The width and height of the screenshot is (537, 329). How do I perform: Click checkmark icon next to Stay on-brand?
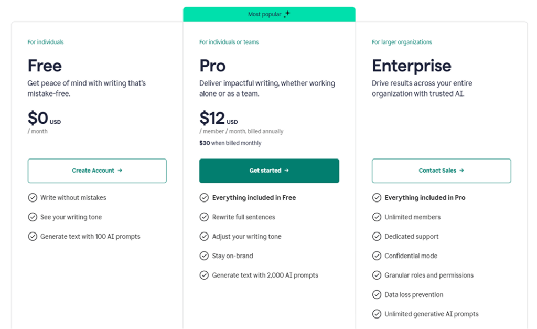coord(204,256)
